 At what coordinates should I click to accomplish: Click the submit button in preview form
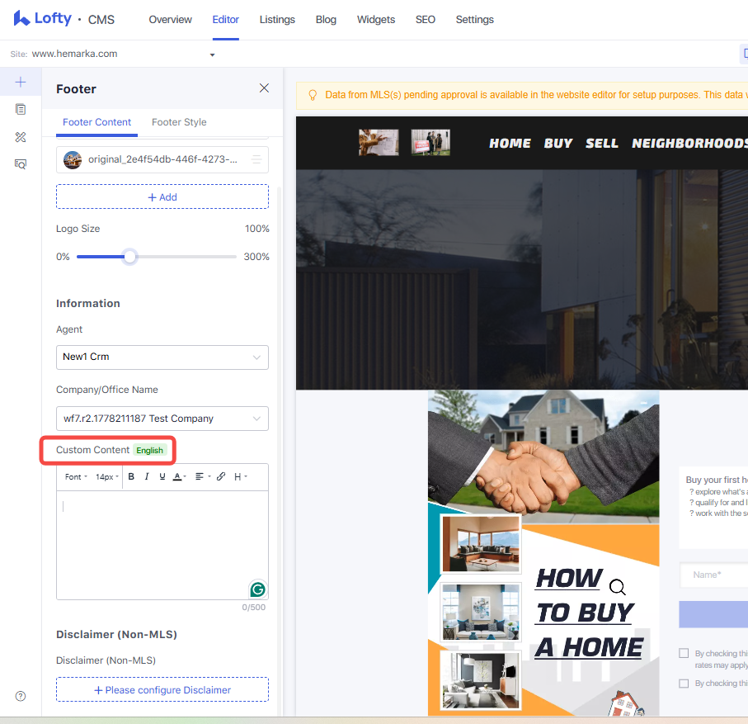click(713, 614)
